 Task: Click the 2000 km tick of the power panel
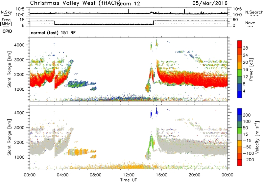pos(19,74)
